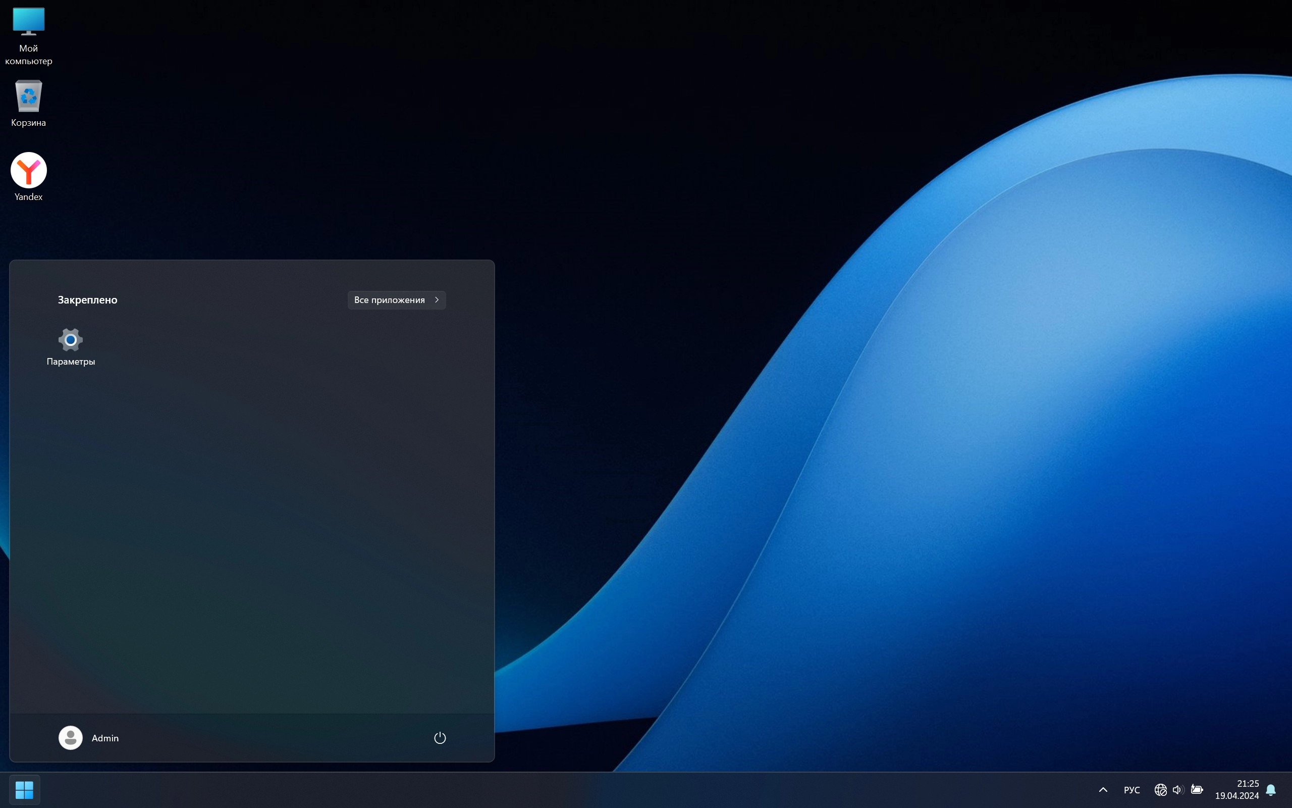Click the Admin account name
The image size is (1292, 808).
pyautogui.click(x=105, y=738)
